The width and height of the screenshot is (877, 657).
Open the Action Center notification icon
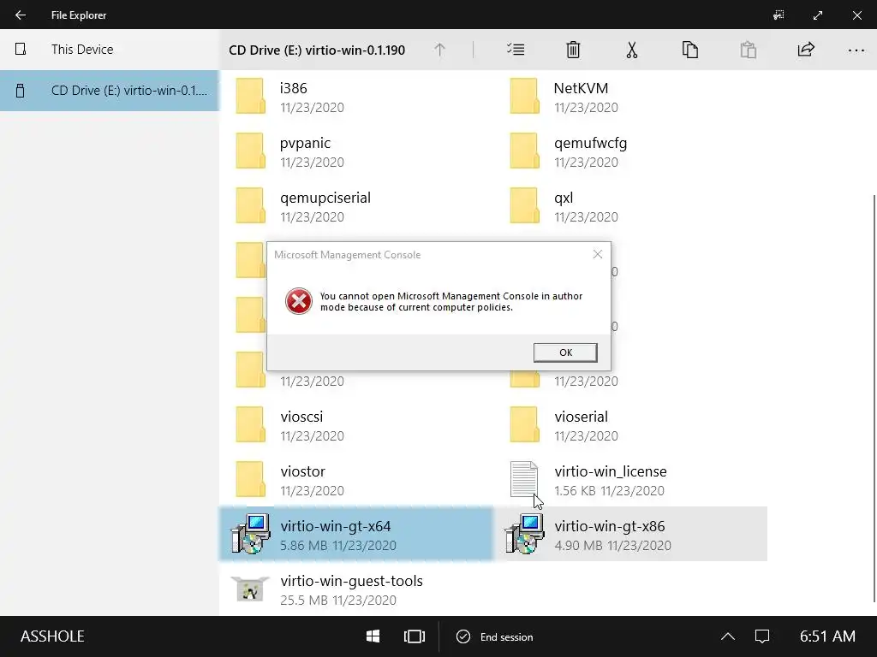coord(762,636)
